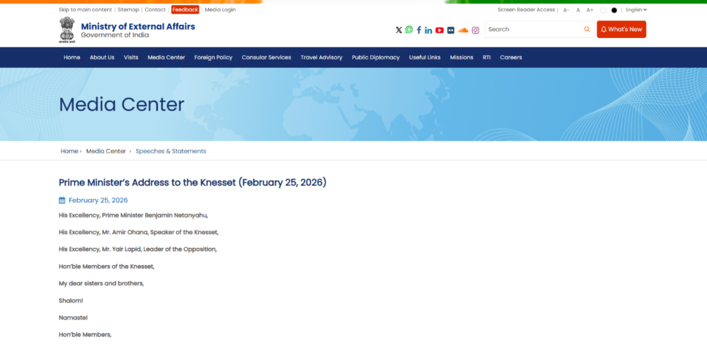707x348 pixels.
Task: Expand the Consular Services menu
Action: pos(267,57)
